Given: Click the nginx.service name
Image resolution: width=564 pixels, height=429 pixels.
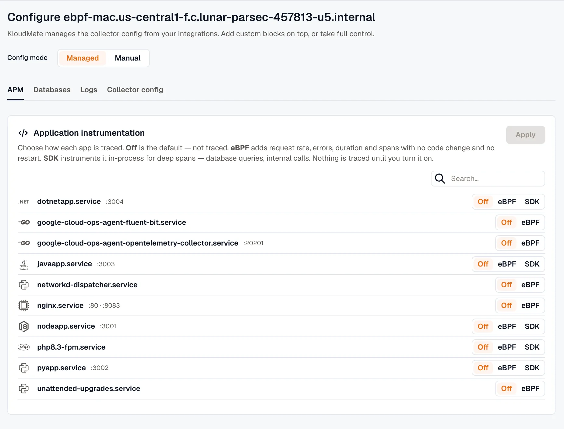Looking at the screenshot, I should [60, 305].
